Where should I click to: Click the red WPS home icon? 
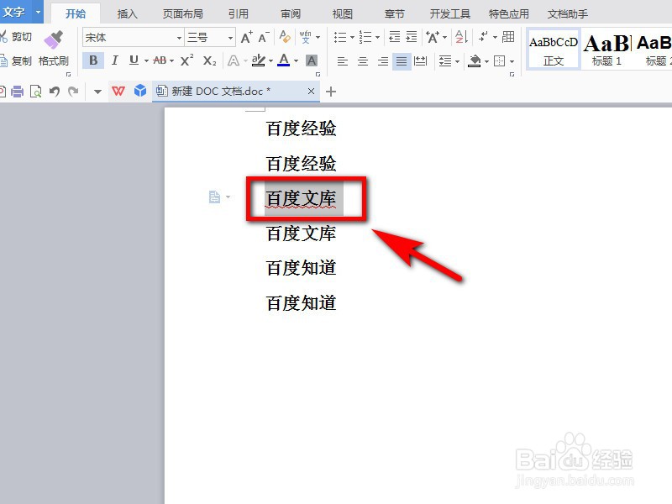(x=118, y=92)
